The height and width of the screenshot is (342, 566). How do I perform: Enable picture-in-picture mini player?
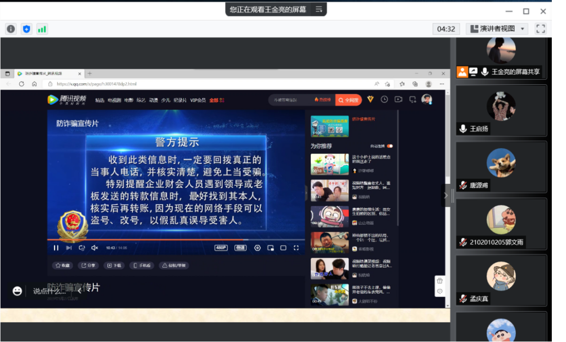pos(270,248)
